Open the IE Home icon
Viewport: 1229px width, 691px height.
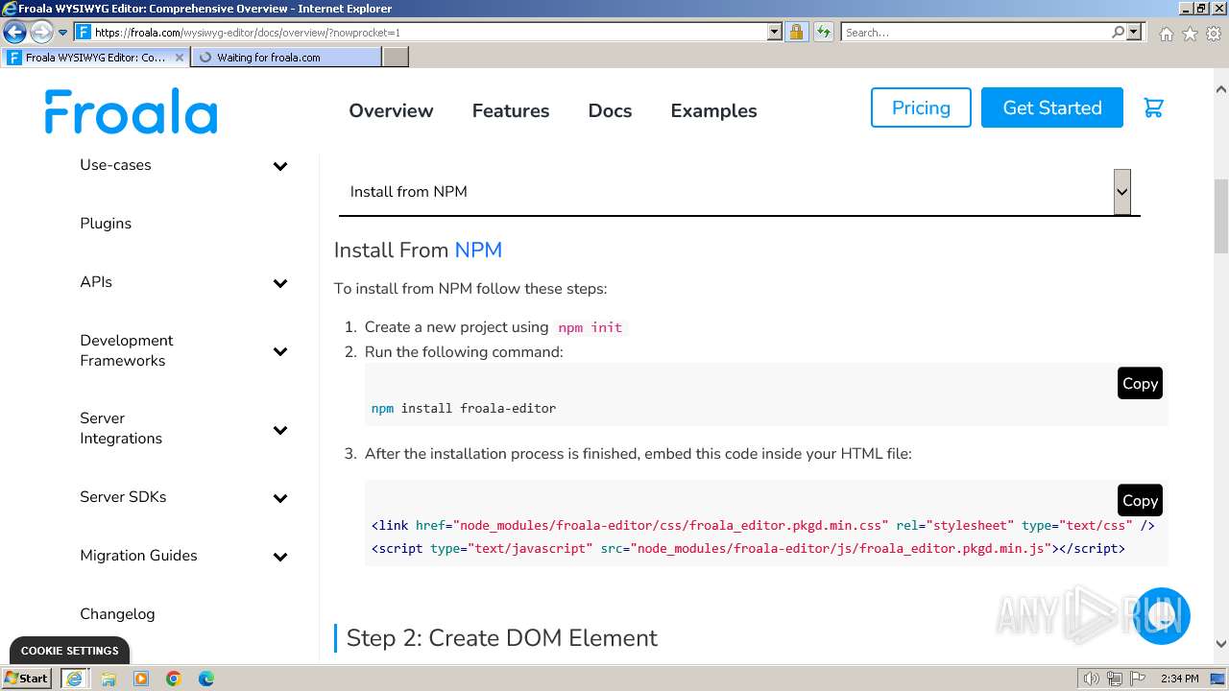(1166, 34)
